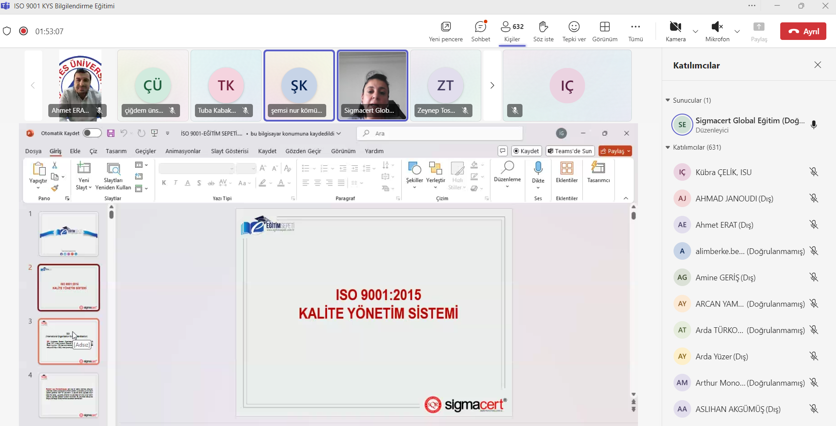Raise hand with Söz iste
Screen dimensions: 836x426
[x=543, y=31]
